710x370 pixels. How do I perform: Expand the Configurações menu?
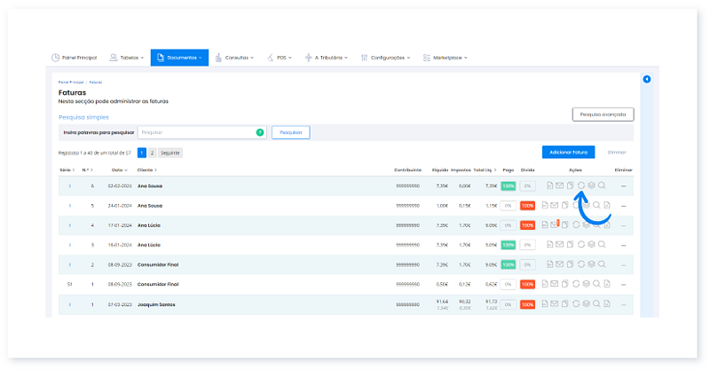point(389,58)
